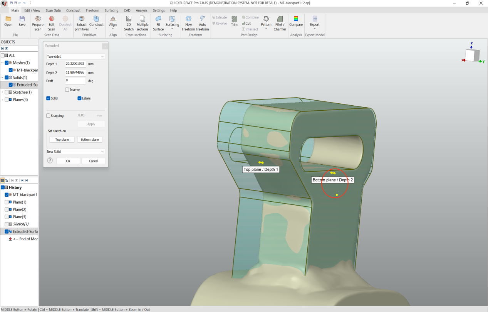The height and width of the screenshot is (312, 488).
Task: Select the Fit Surface tool
Action: (x=158, y=22)
